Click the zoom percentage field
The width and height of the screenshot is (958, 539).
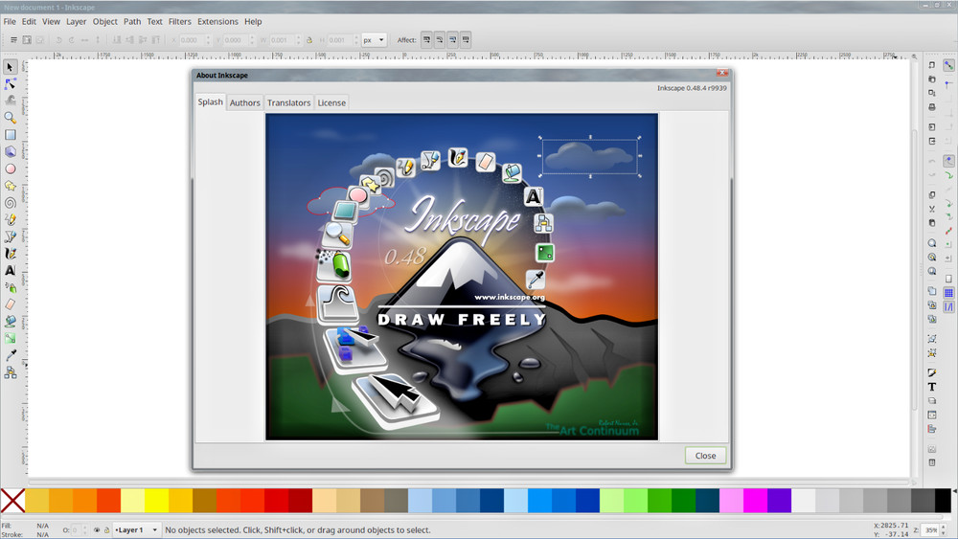(x=933, y=529)
